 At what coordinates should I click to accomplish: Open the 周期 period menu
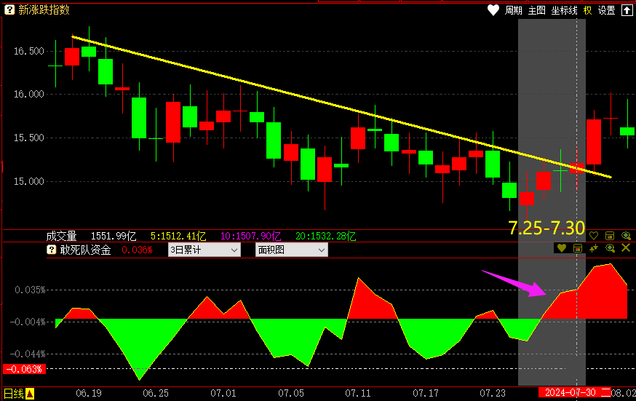514,10
